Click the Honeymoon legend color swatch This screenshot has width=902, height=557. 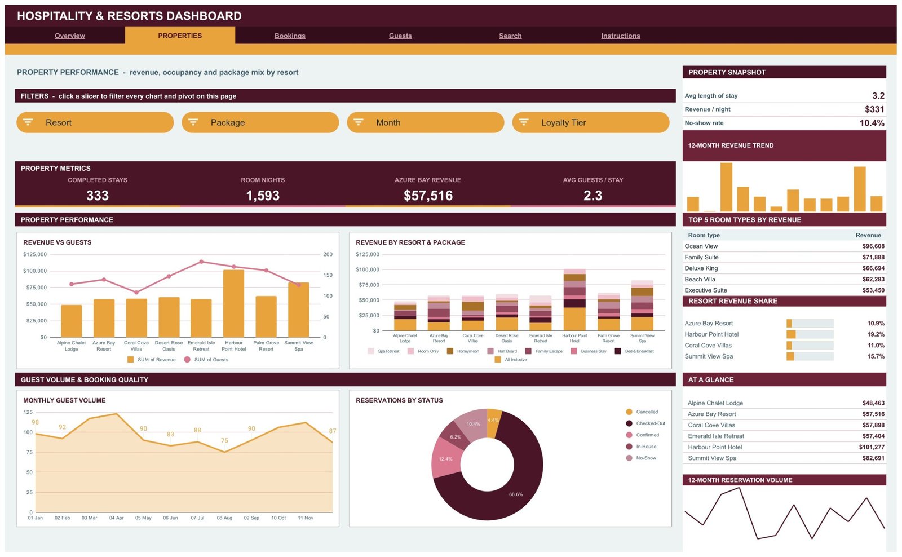tap(450, 351)
